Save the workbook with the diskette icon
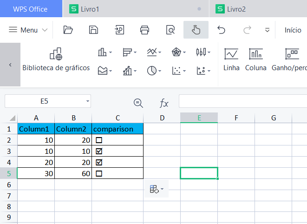The width and height of the screenshot is (307, 224). click(93, 30)
